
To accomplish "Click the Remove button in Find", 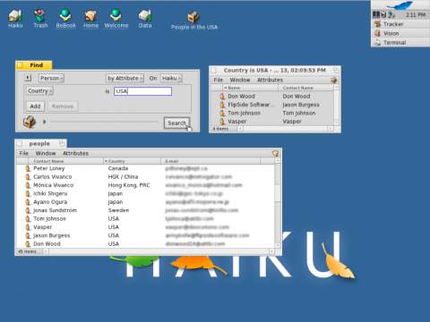I will 63,106.
